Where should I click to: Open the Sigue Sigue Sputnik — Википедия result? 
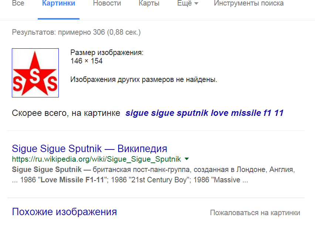(x=89, y=149)
